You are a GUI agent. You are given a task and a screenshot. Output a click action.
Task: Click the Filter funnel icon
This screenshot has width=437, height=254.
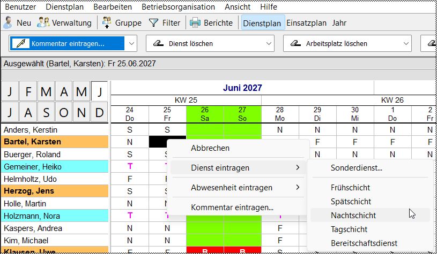153,23
